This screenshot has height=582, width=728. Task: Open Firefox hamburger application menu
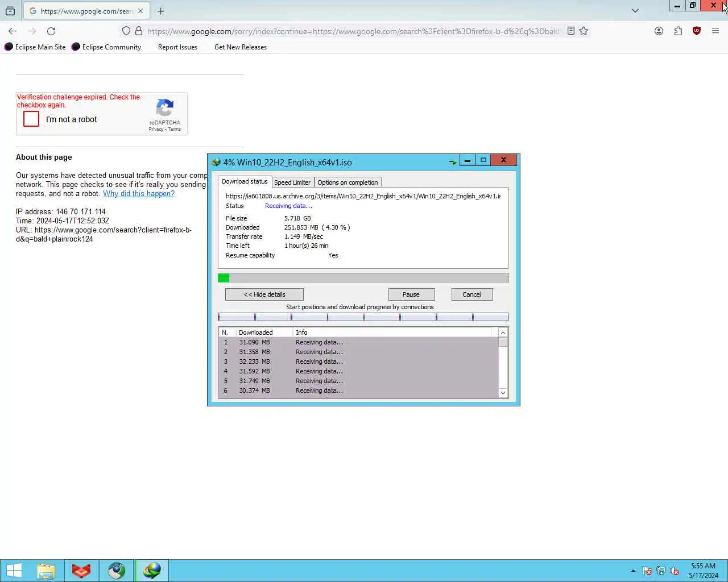click(715, 31)
